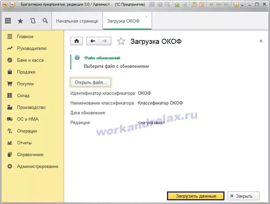The image size is (270, 204).
Task: Click the blue info icon near Файл обновлений
Action: (x=77, y=57)
